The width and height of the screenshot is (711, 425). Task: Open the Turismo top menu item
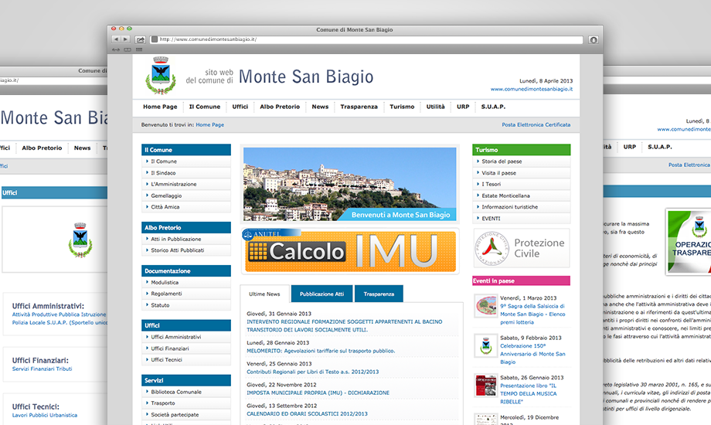tap(402, 107)
